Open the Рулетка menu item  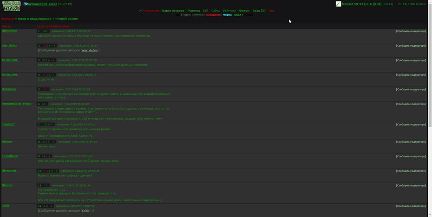[x=193, y=11]
